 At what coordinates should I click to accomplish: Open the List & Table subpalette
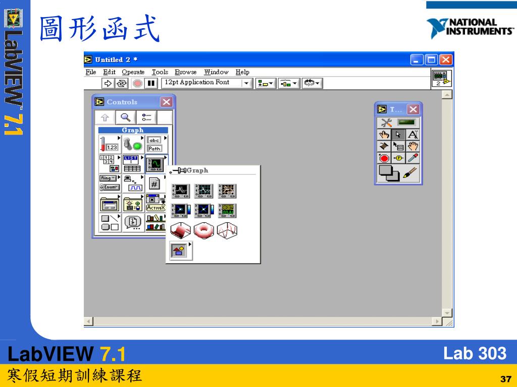pos(133,164)
